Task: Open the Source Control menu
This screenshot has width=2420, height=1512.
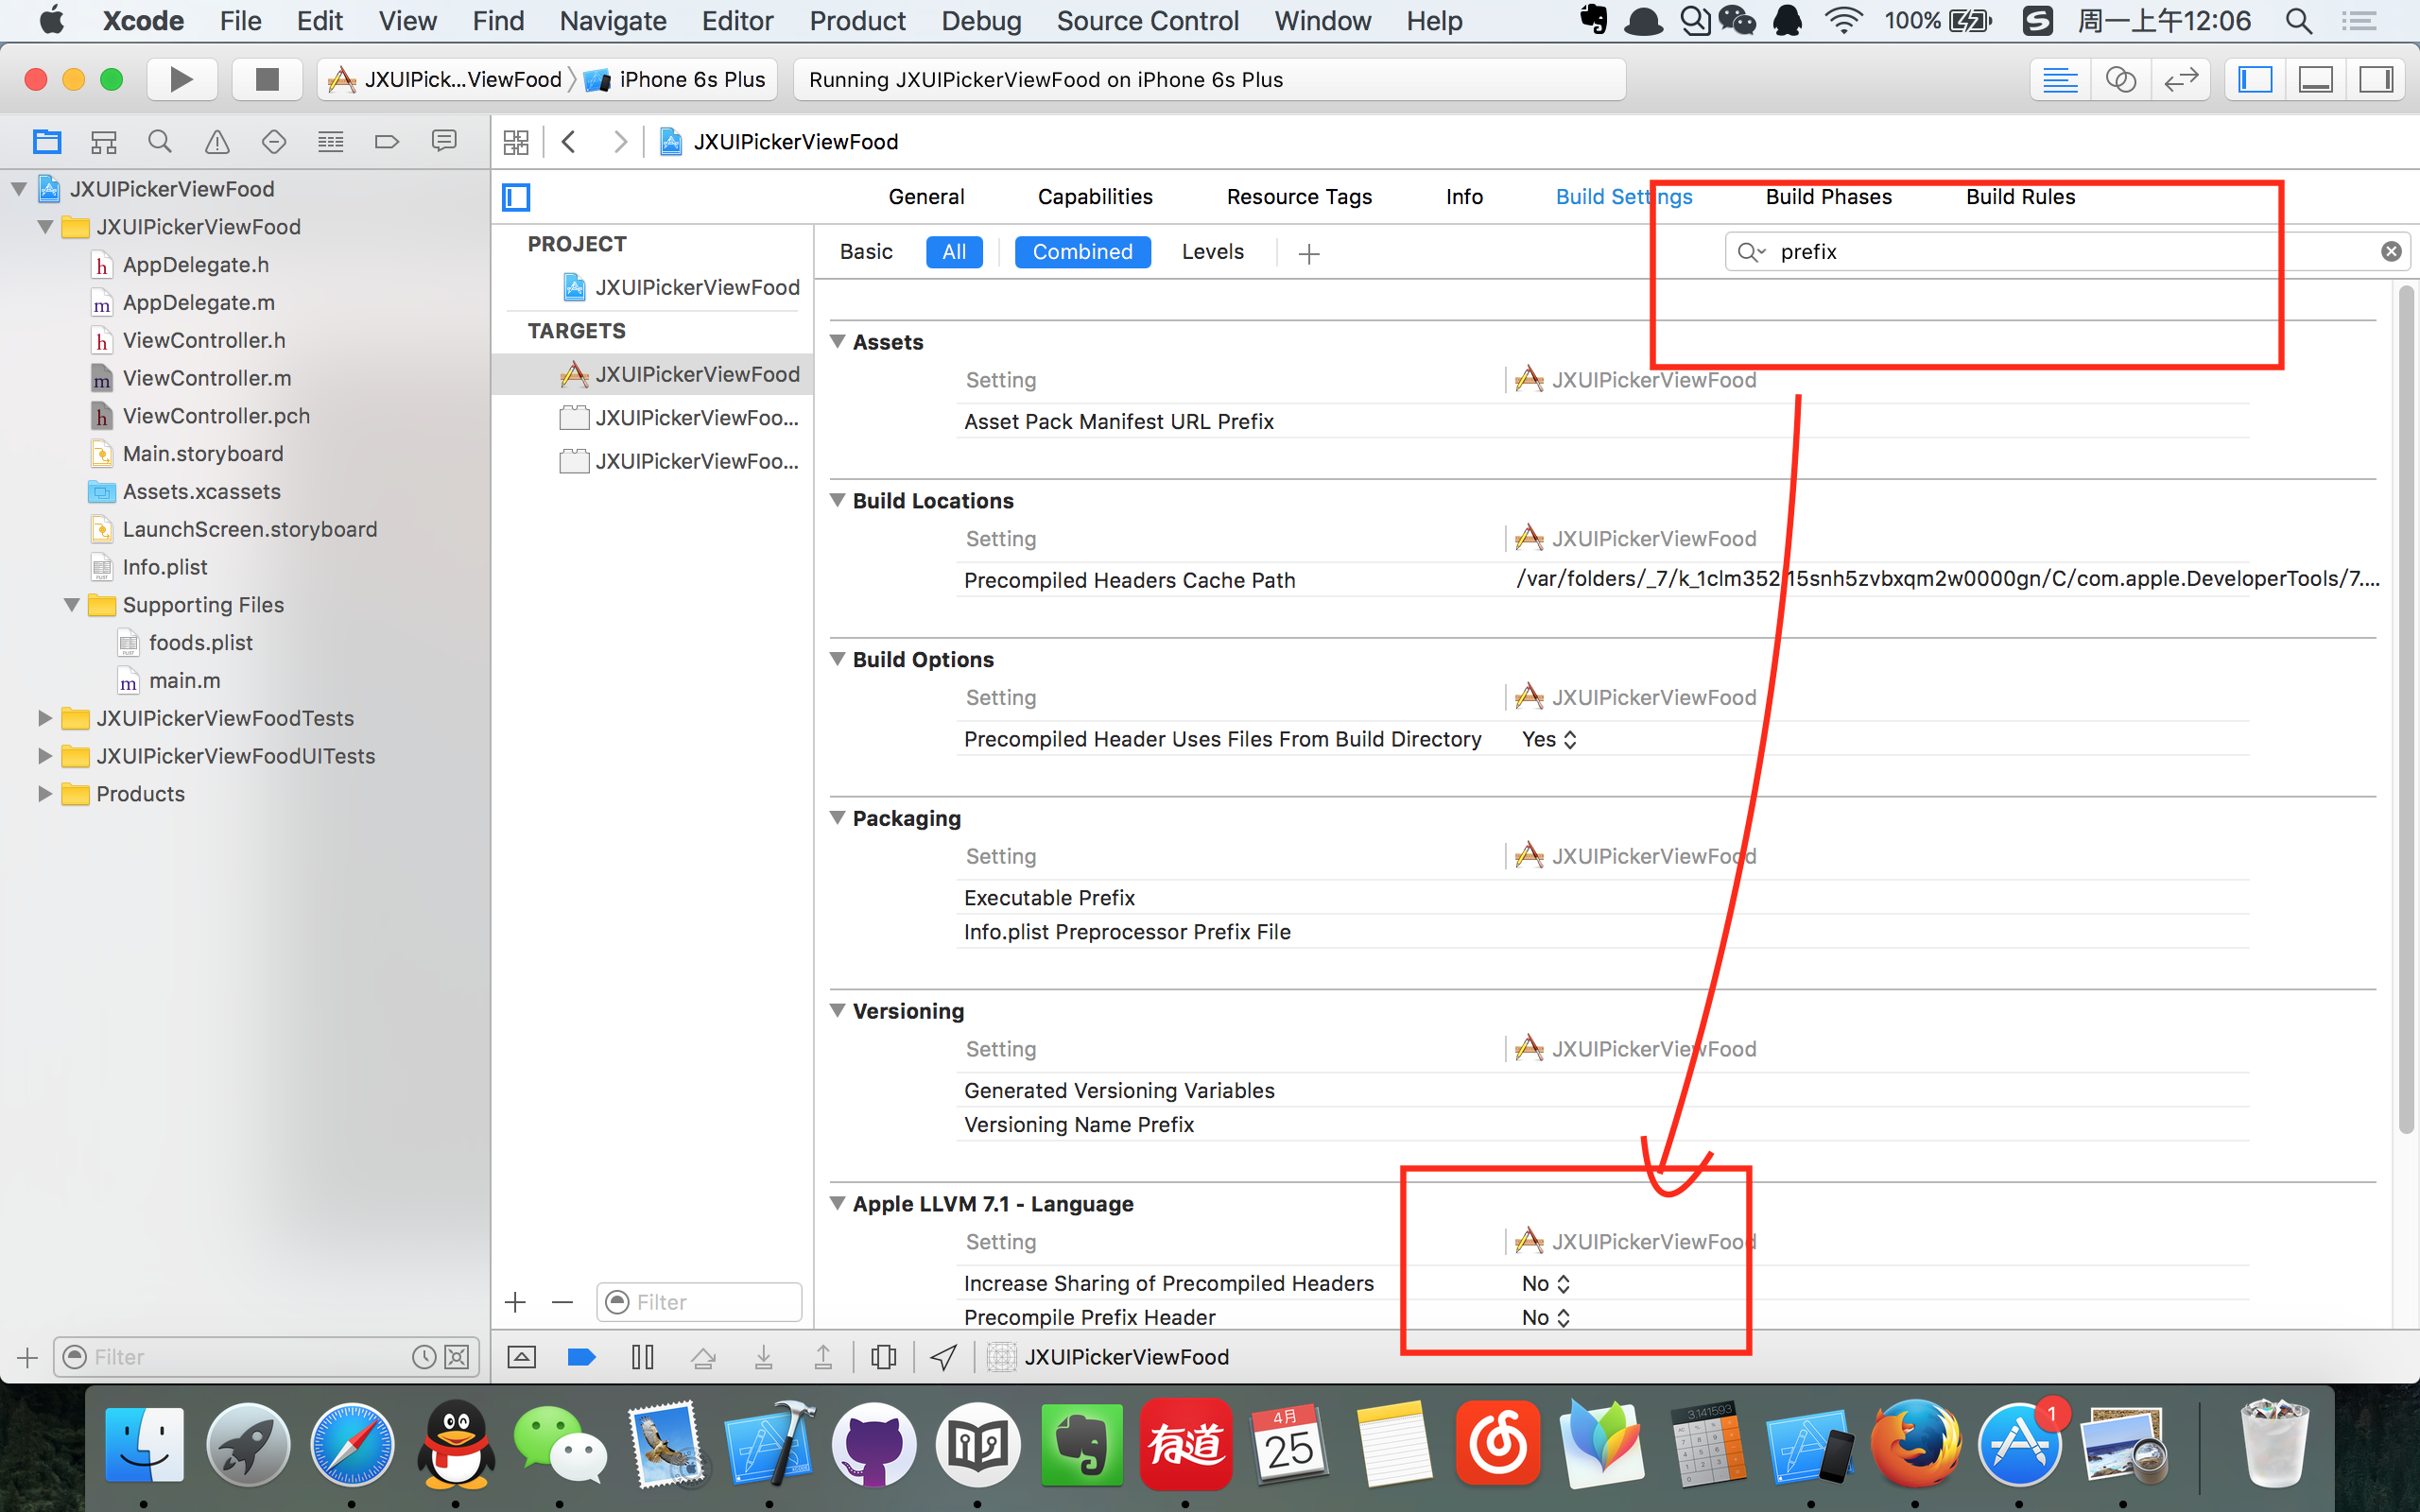Action: tap(1147, 21)
